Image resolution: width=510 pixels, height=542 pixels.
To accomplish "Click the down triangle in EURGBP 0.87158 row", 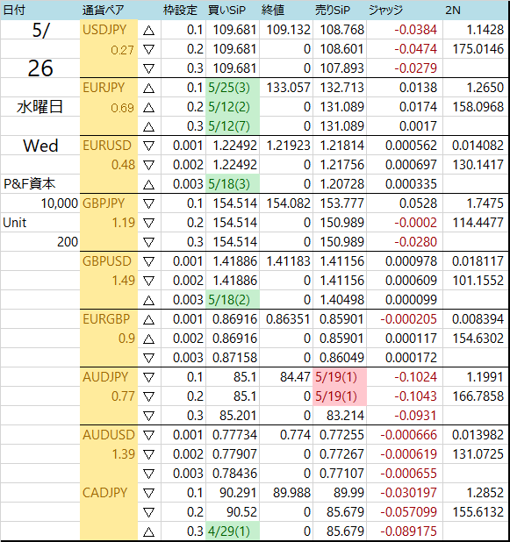I will [148, 359].
